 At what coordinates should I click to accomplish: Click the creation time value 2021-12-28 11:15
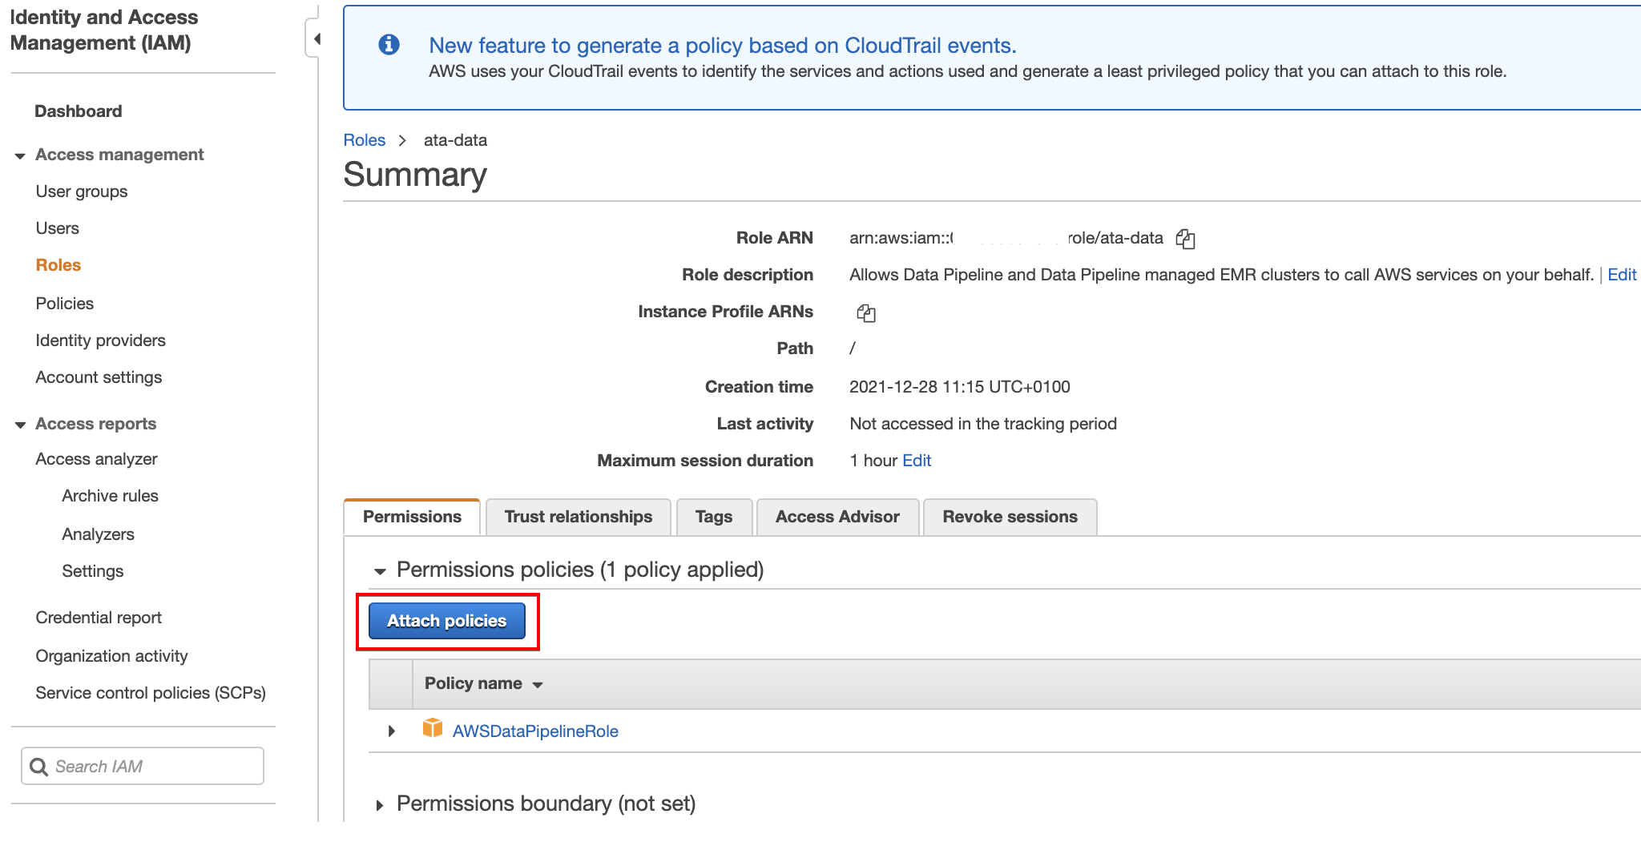[x=960, y=387]
